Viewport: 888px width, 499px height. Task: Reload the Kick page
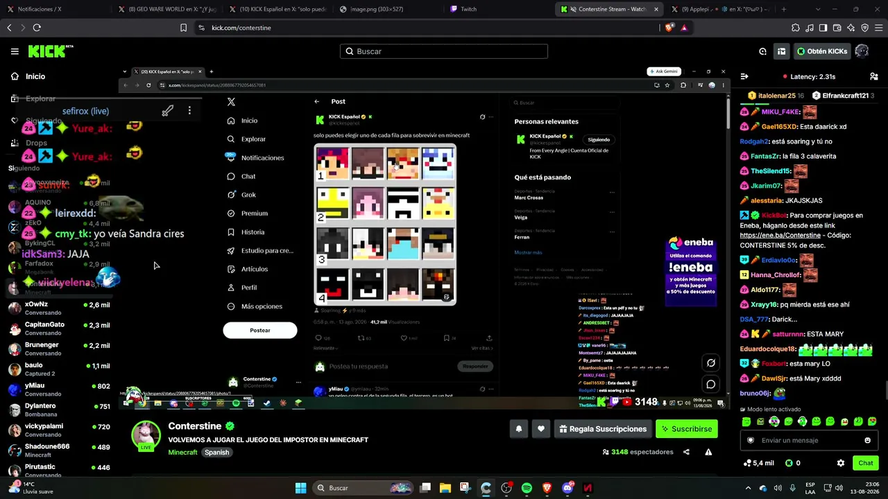pyautogui.click(x=37, y=28)
